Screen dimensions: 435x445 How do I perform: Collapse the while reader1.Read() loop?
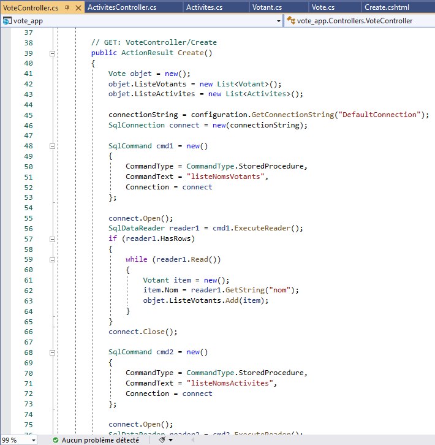pyautogui.click(x=52, y=260)
